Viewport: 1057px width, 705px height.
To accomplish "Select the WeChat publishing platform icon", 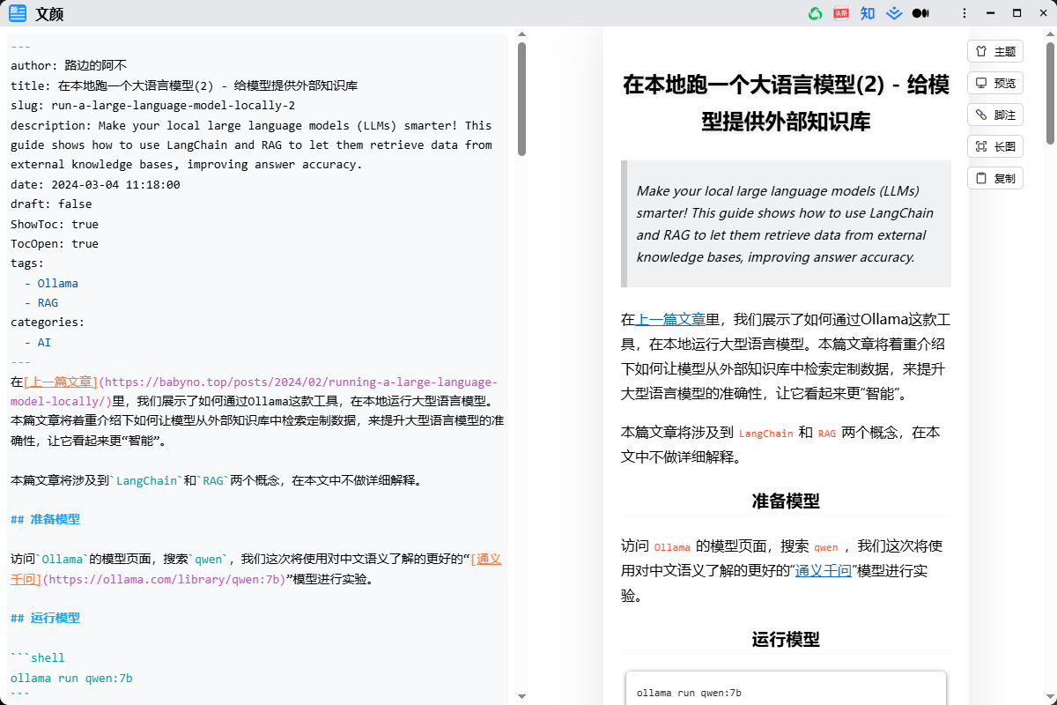I will [816, 13].
